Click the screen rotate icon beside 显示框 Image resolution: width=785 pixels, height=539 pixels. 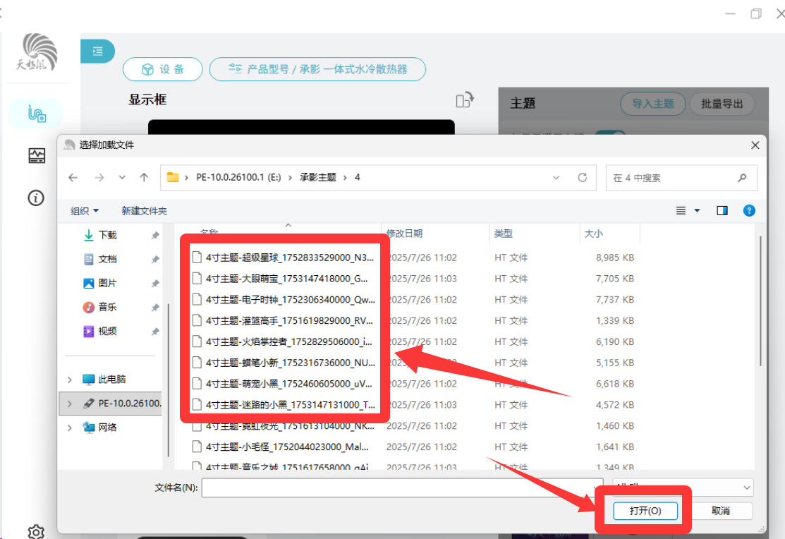(465, 99)
